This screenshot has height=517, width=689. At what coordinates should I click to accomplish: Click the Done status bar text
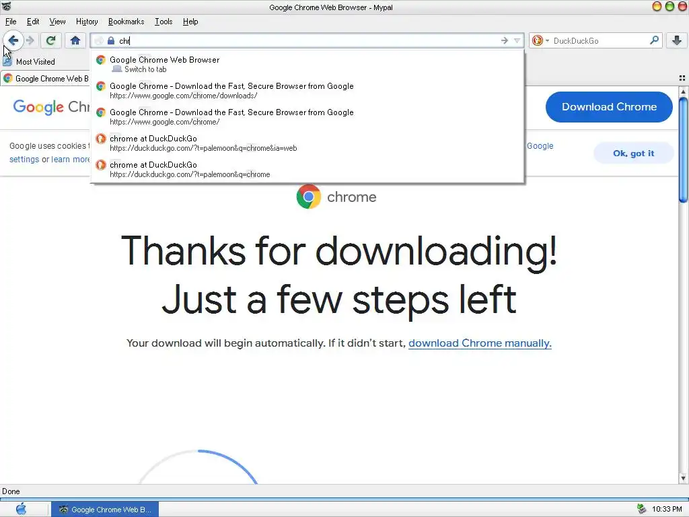pyautogui.click(x=11, y=491)
